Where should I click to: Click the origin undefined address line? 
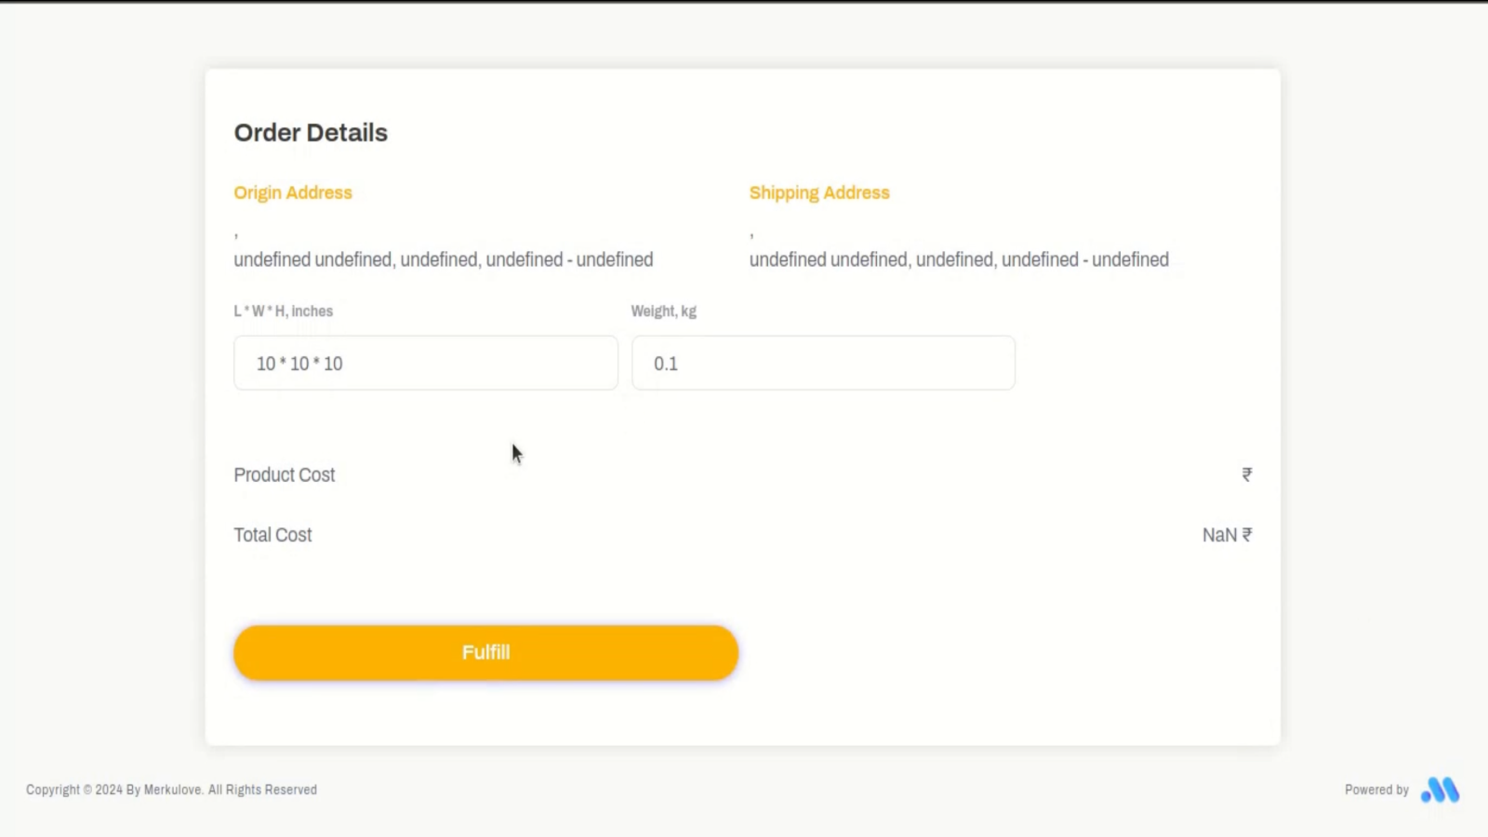tap(443, 259)
